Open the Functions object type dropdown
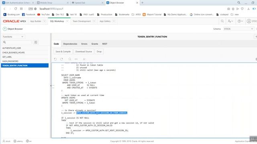Viewport: 257px width, 144px height. click(13, 37)
